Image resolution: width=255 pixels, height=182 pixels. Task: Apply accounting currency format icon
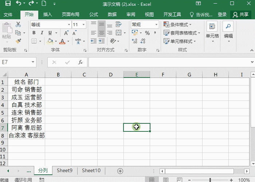click(x=135, y=33)
